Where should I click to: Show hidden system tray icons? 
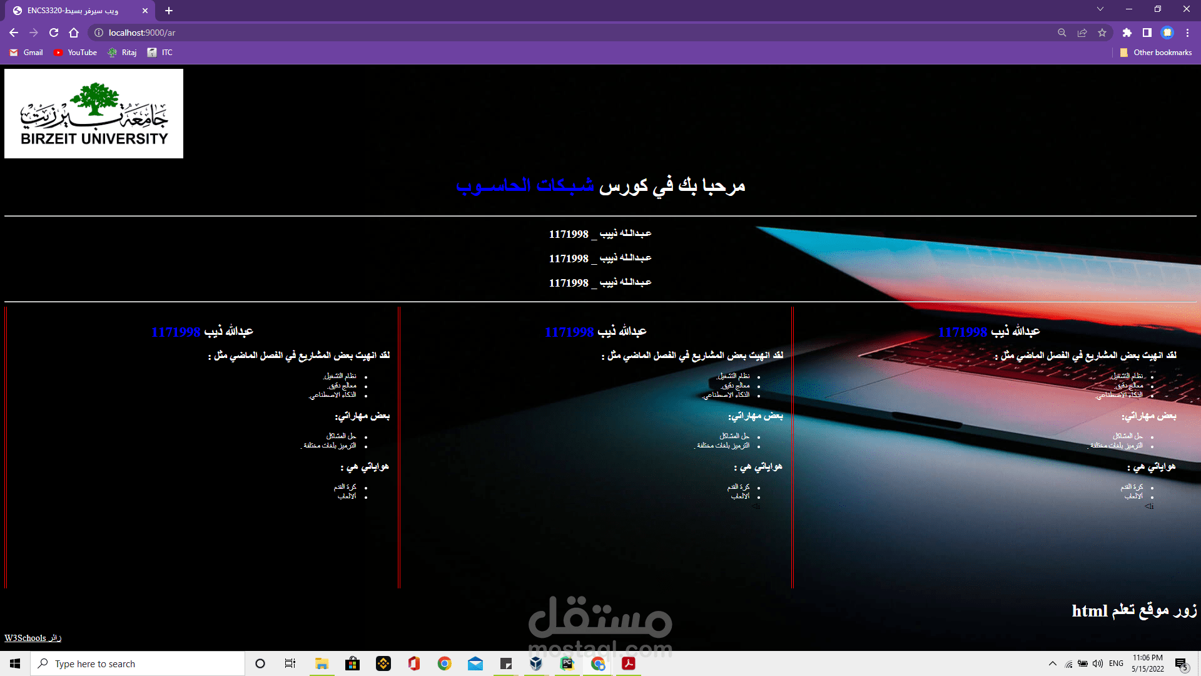1052,663
